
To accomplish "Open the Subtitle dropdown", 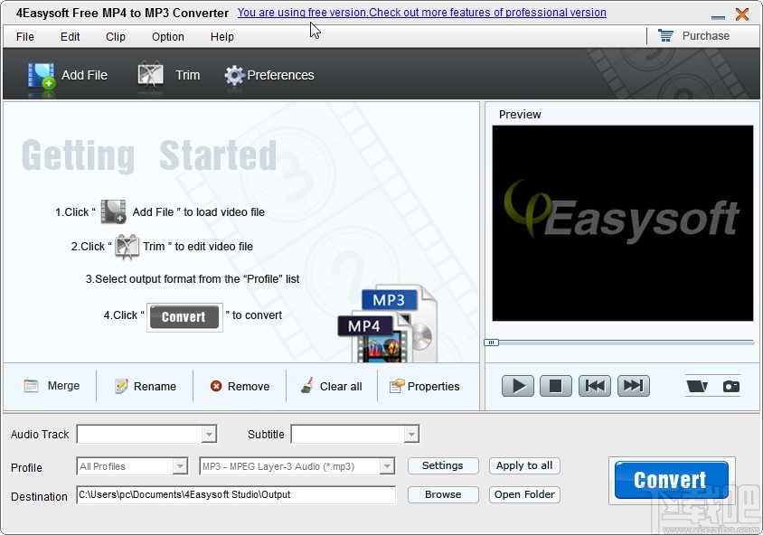I will coord(411,434).
